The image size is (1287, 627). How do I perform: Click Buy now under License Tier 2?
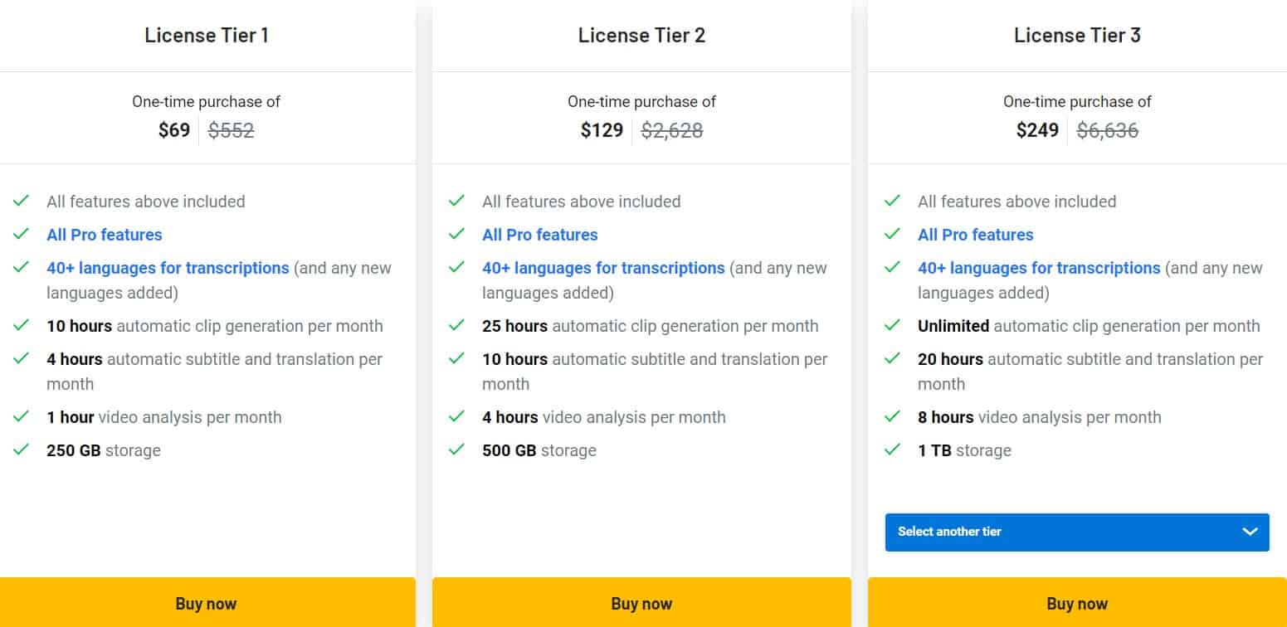pos(641,603)
